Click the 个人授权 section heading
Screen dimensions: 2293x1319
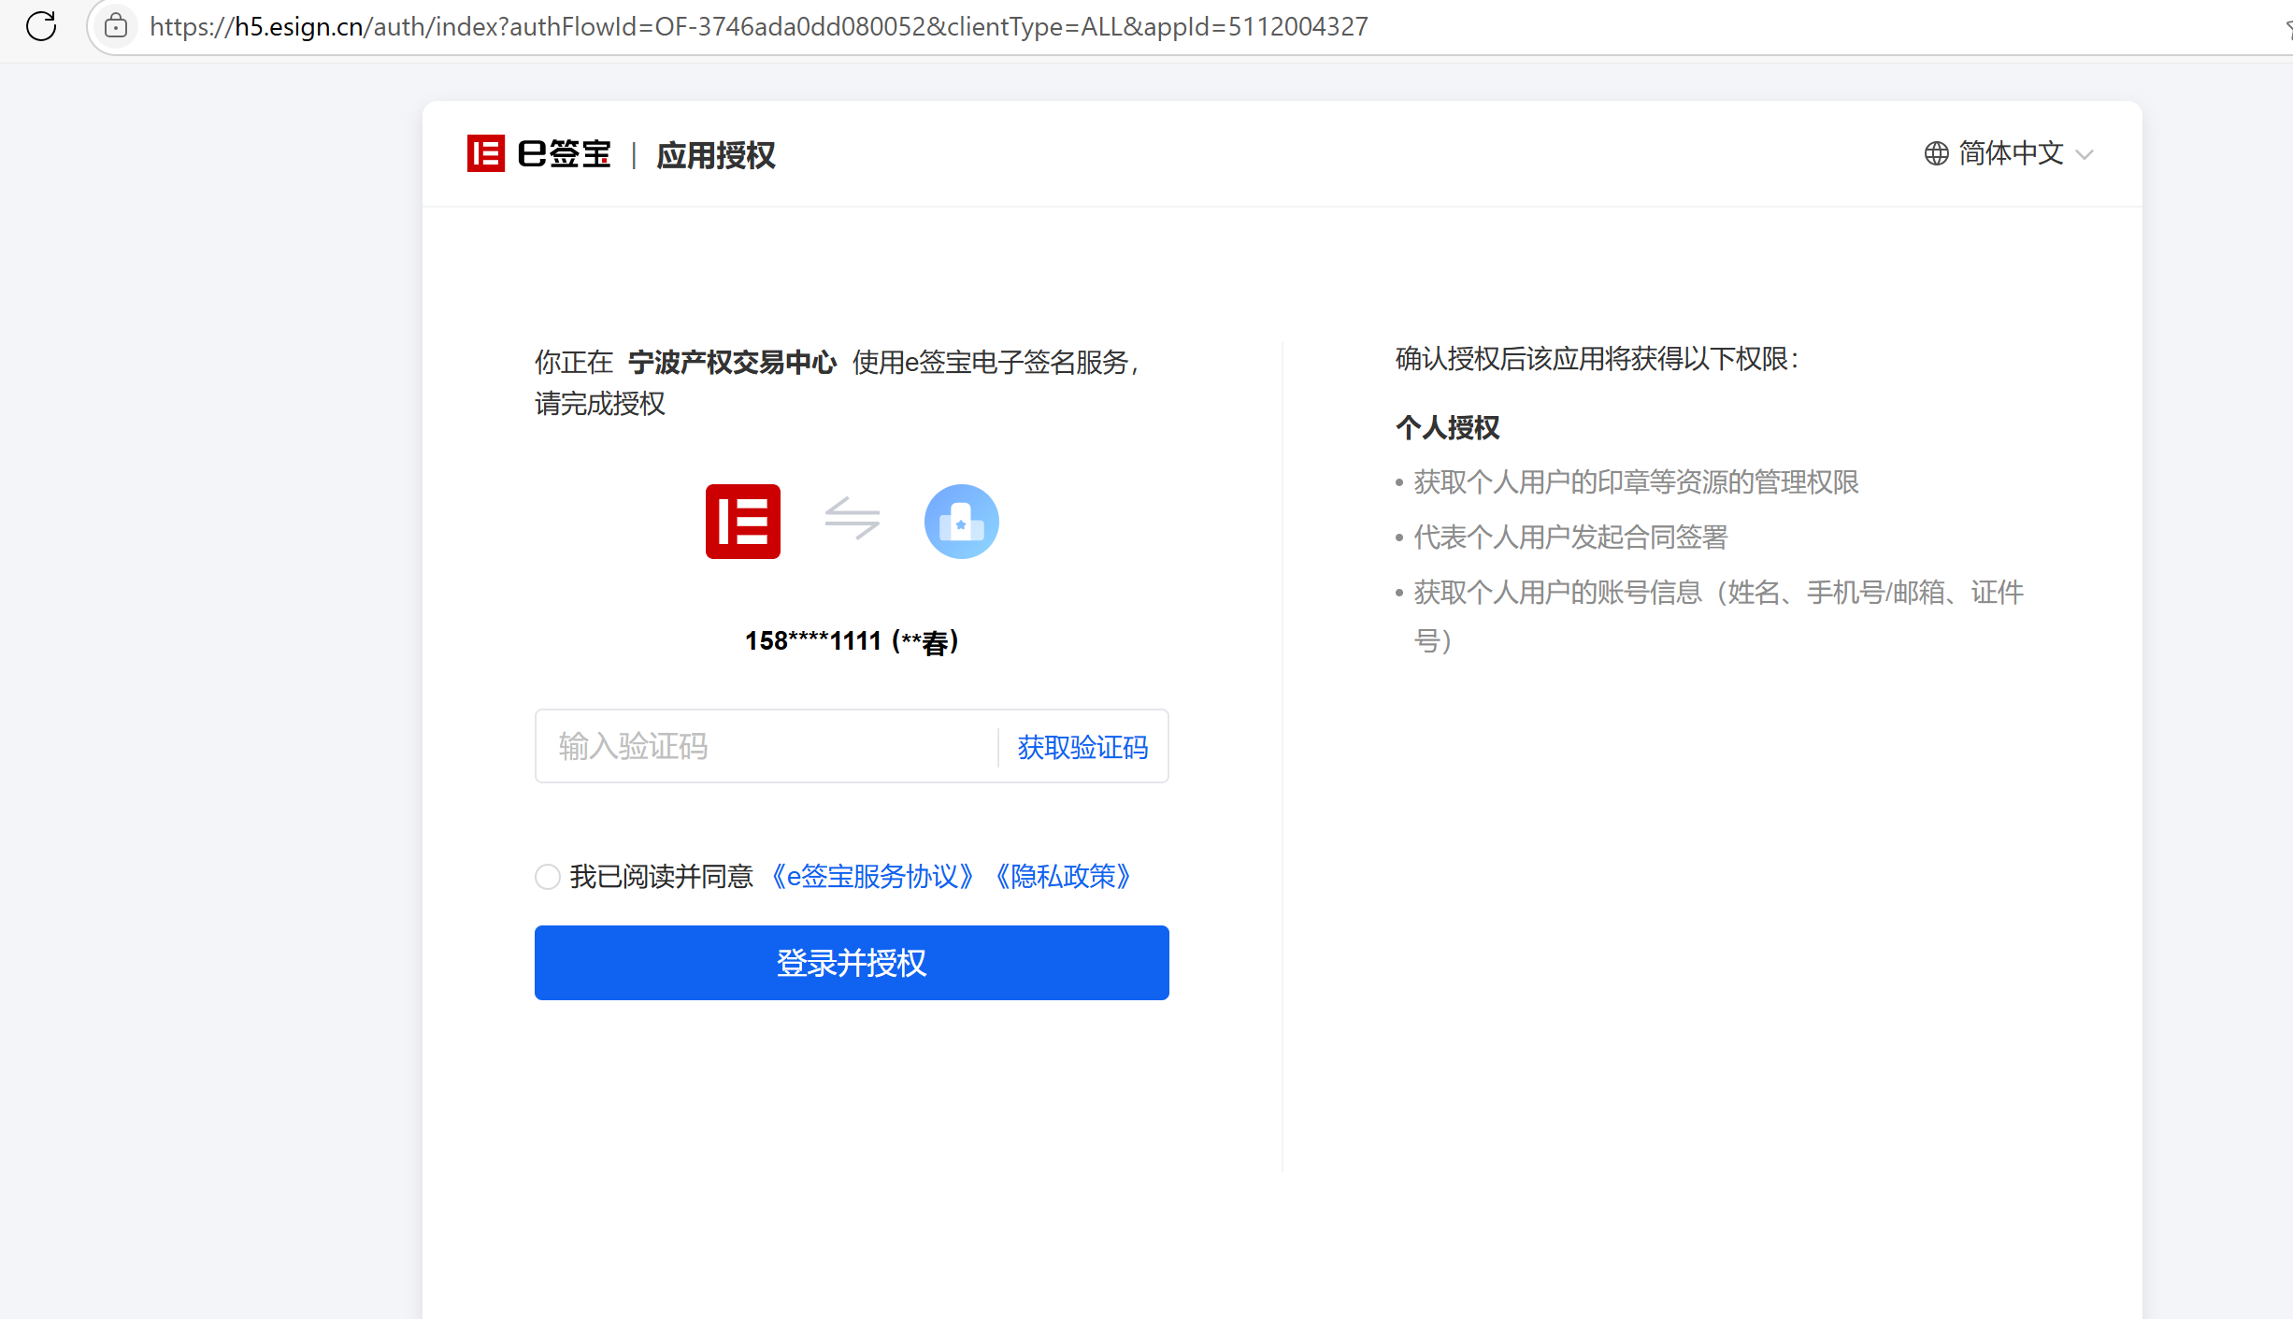coord(1447,428)
